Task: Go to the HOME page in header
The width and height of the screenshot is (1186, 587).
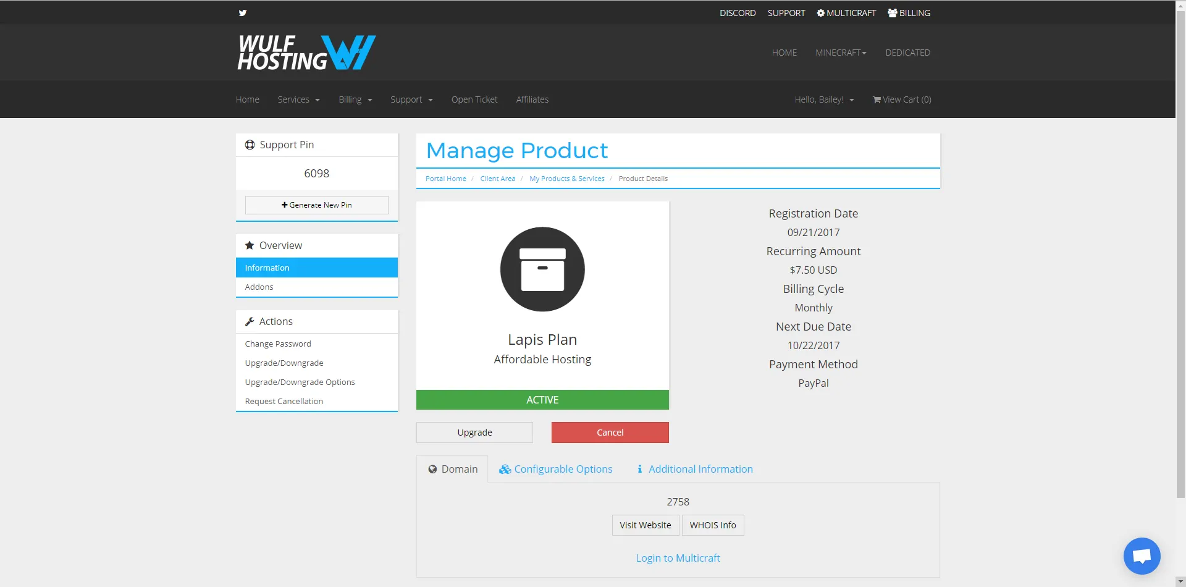Action: [x=784, y=53]
